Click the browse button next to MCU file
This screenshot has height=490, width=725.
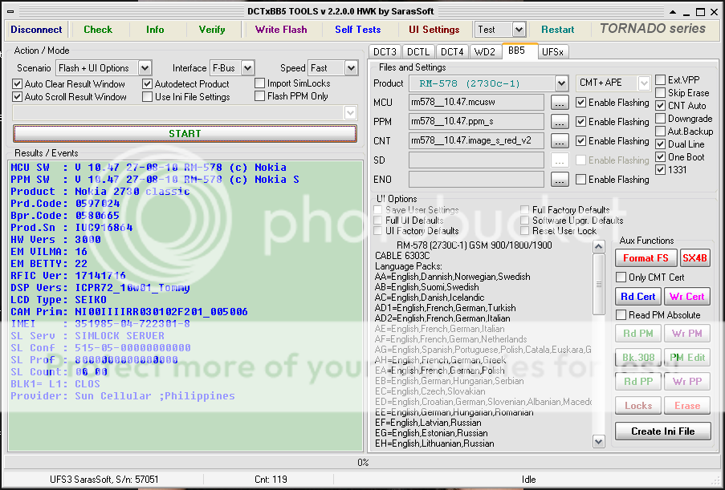(560, 103)
